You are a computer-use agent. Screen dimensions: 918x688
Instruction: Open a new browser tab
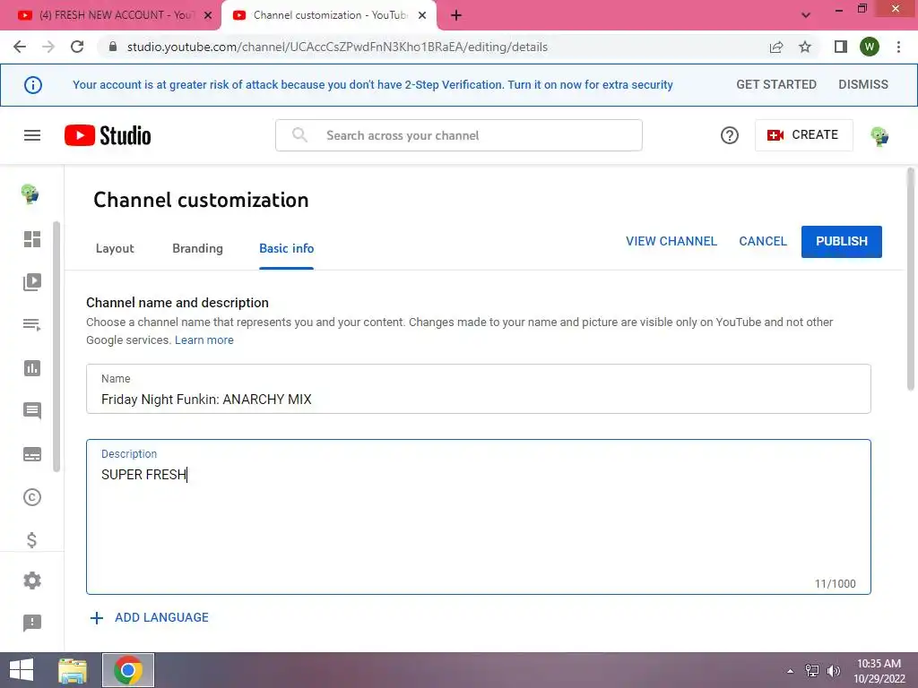tap(456, 16)
